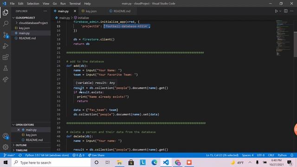
Task: Open the Help menu
Action: pos(87,4)
